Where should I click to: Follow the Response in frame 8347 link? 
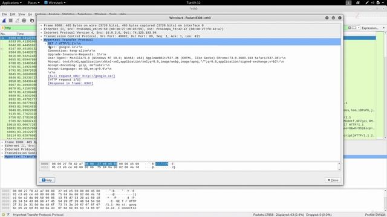[71, 83]
